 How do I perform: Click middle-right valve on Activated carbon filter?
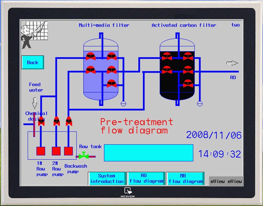coord(188,70)
